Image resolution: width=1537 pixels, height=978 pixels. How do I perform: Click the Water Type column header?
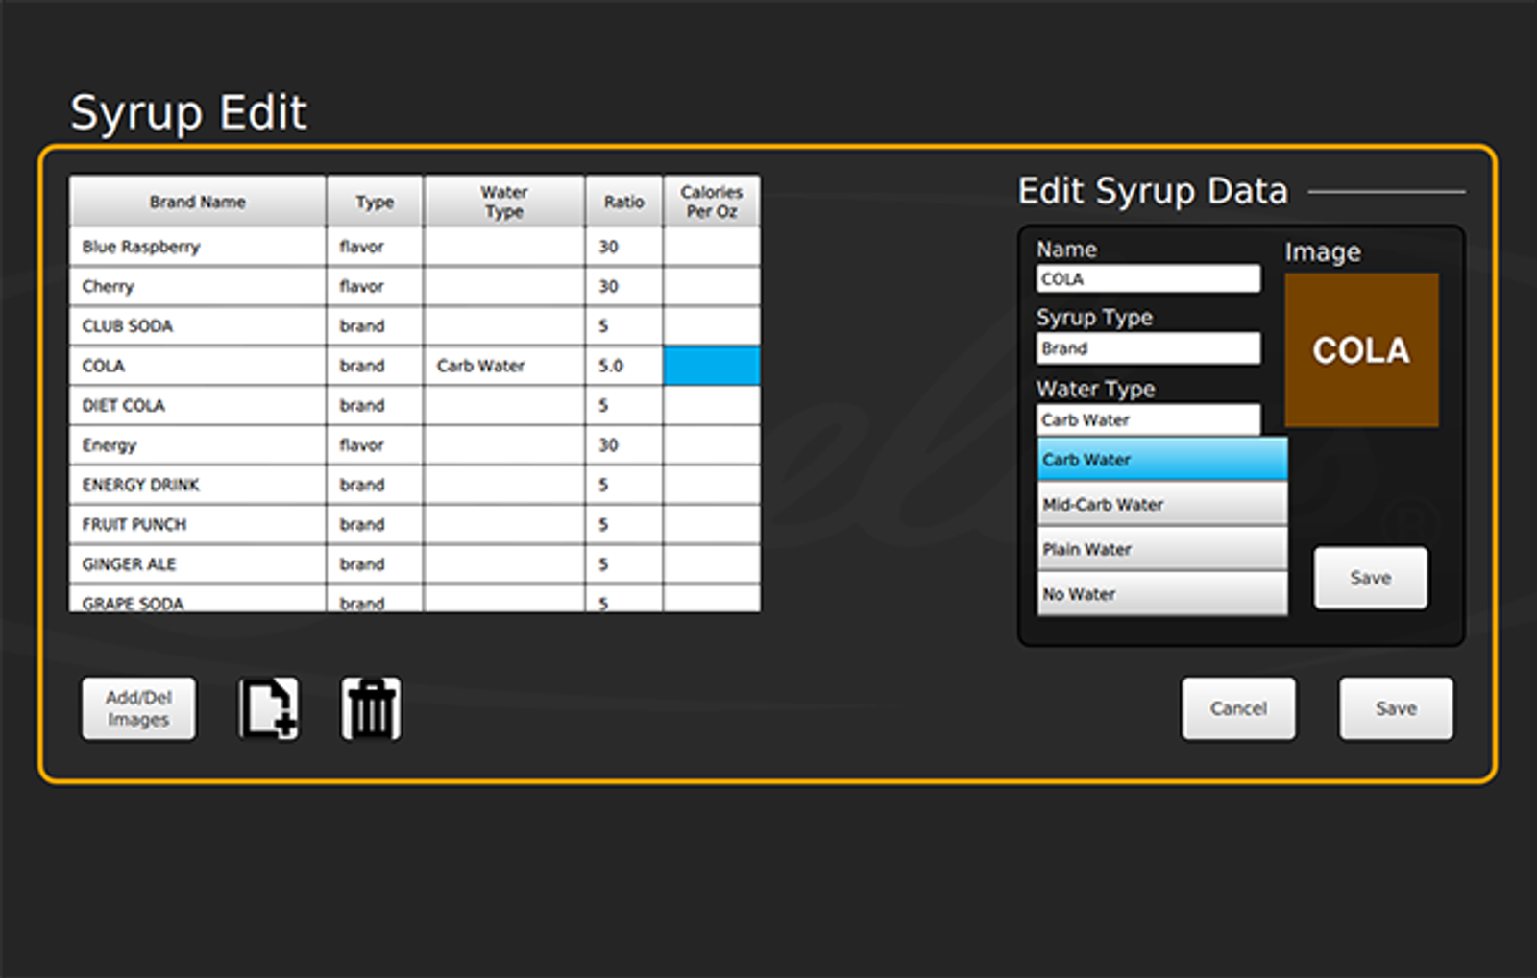(x=504, y=202)
